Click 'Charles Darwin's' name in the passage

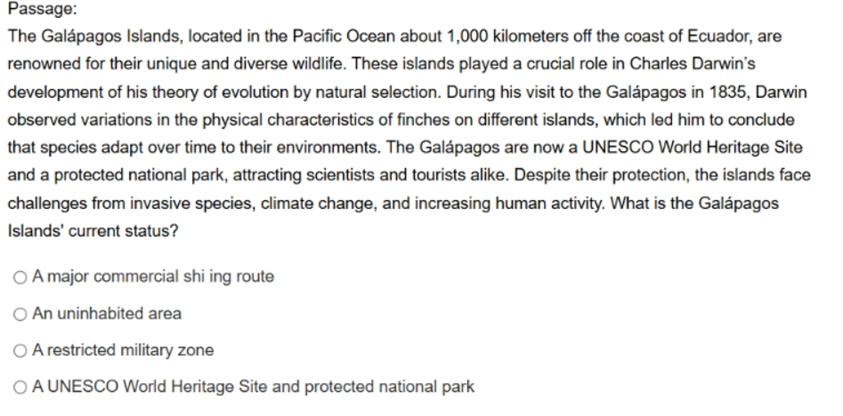point(692,64)
